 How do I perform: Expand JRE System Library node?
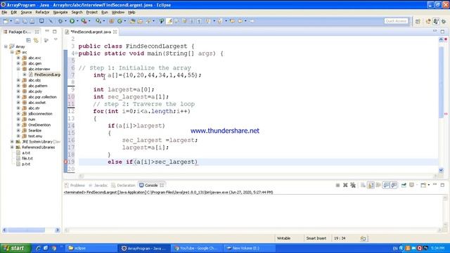click(x=12, y=142)
